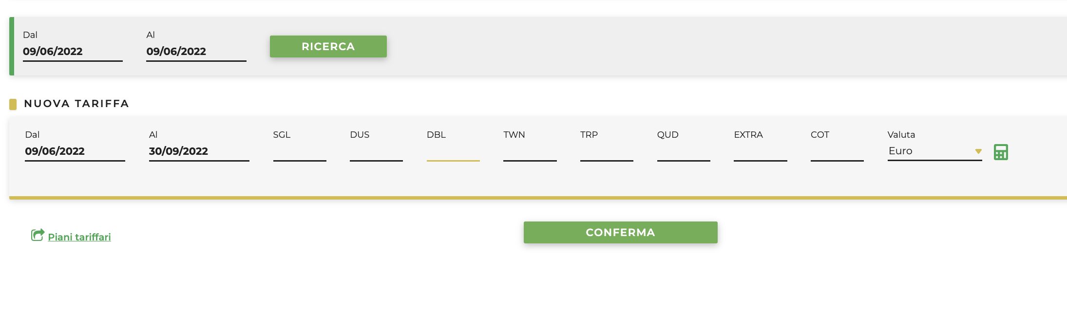Click the share arrow icon beside Piani tariffari
This screenshot has height=331, width=1067.
pyautogui.click(x=38, y=235)
